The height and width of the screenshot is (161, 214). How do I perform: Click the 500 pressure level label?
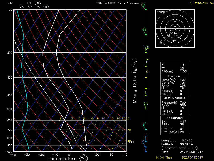[10, 109]
